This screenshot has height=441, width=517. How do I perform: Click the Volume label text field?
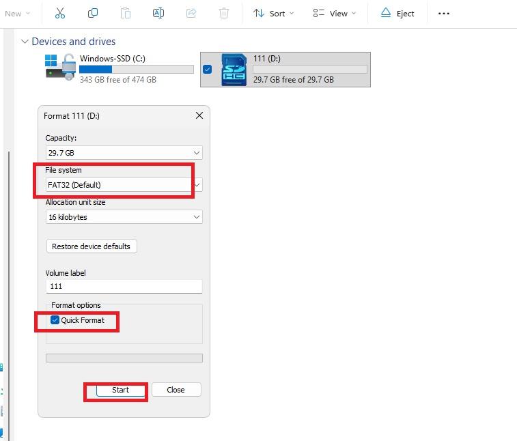[x=124, y=287]
